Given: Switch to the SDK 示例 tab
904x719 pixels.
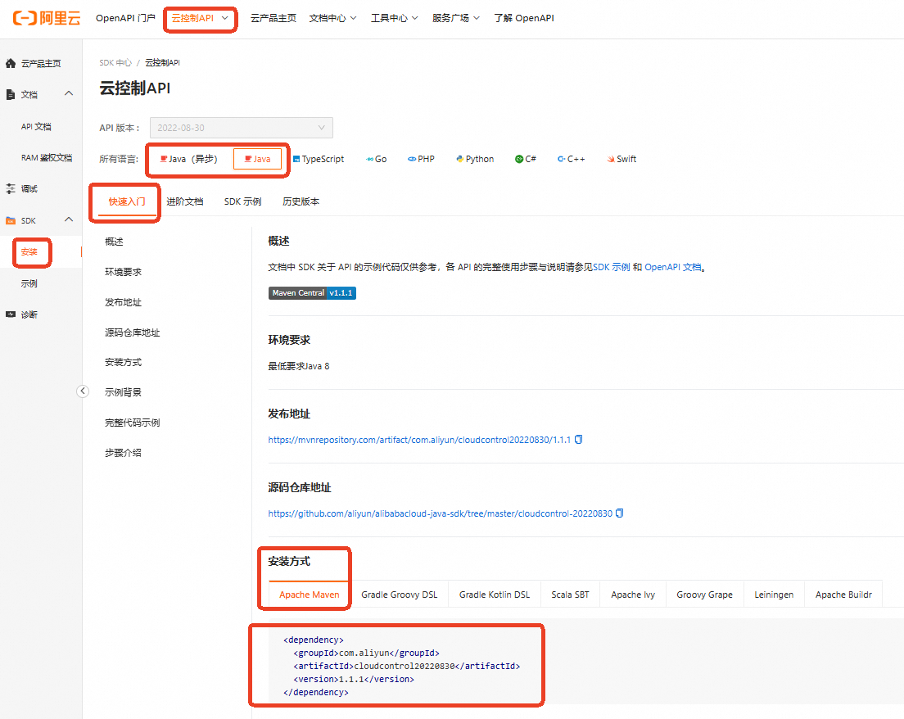Looking at the screenshot, I should click(242, 201).
